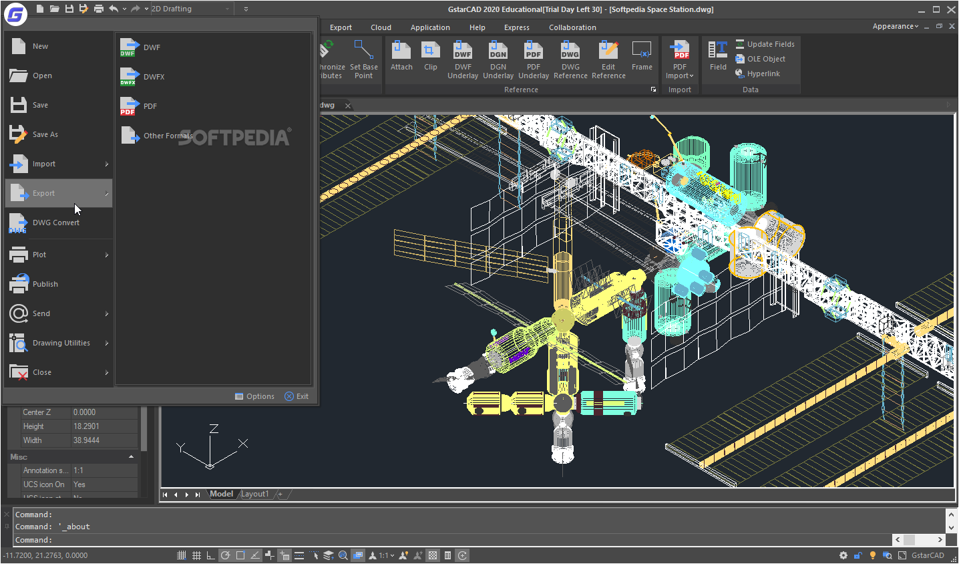Screen dimensions: 959x564
Task: Select Save As in the application menu
Action: (59, 134)
